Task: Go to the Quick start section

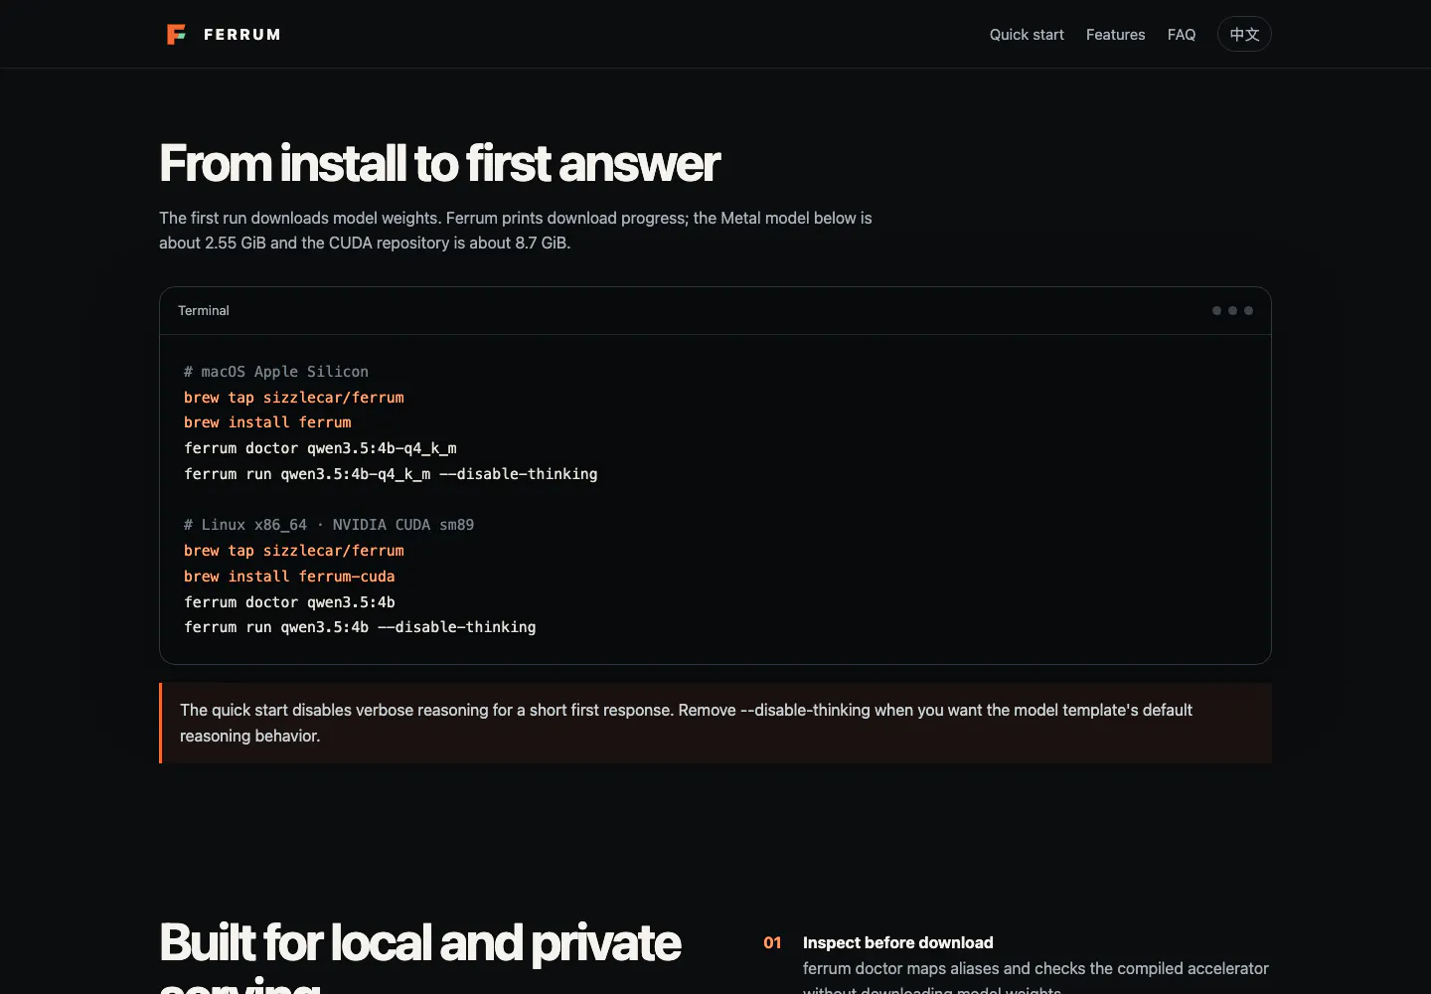Action: [x=1027, y=35]
